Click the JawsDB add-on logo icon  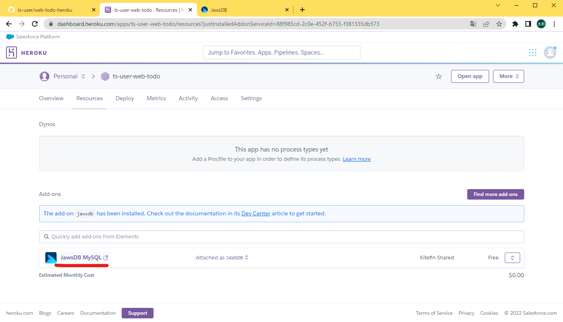(x=51, y=257)
